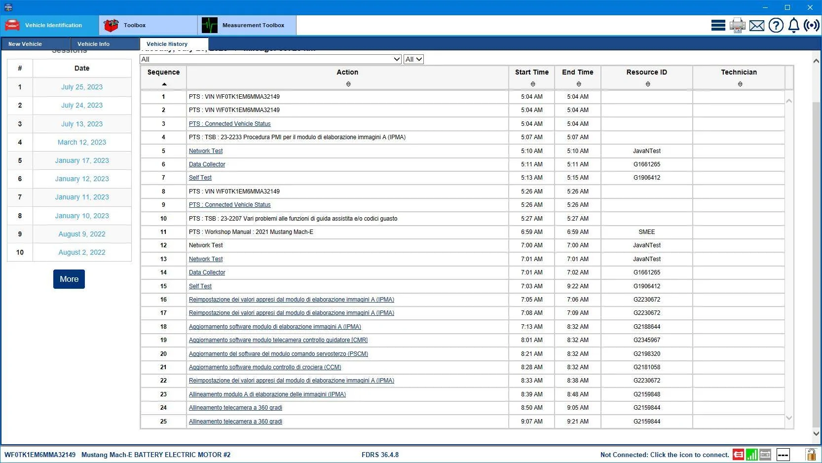This screenshot has height=463, width=822.
Task: Open the July 24, 2023 session
Action: 82,105
